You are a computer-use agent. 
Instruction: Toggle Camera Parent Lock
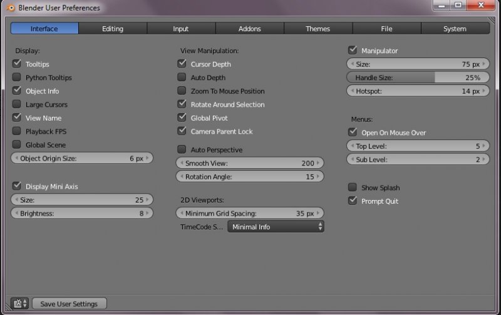[x=182, y=131]
